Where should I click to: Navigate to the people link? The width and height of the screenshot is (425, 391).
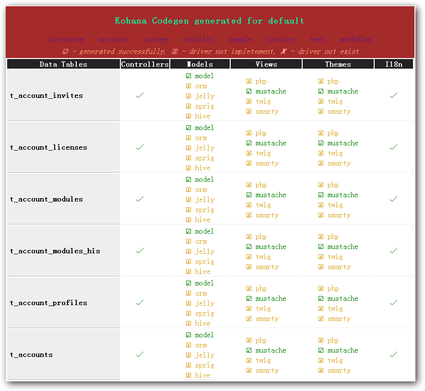point(240,40)
